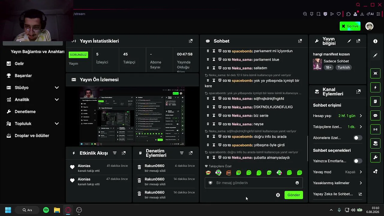Open File Explorer from the taskbar
The height and width of the screenshot is (216, 384).
click(57, 210)
